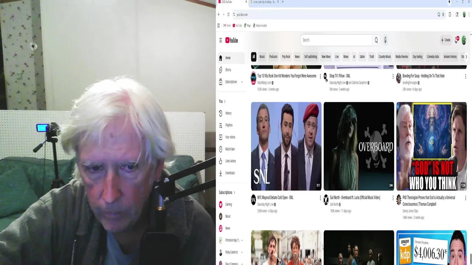Open Downloads in the sidebar

click(x=231, y=173)
